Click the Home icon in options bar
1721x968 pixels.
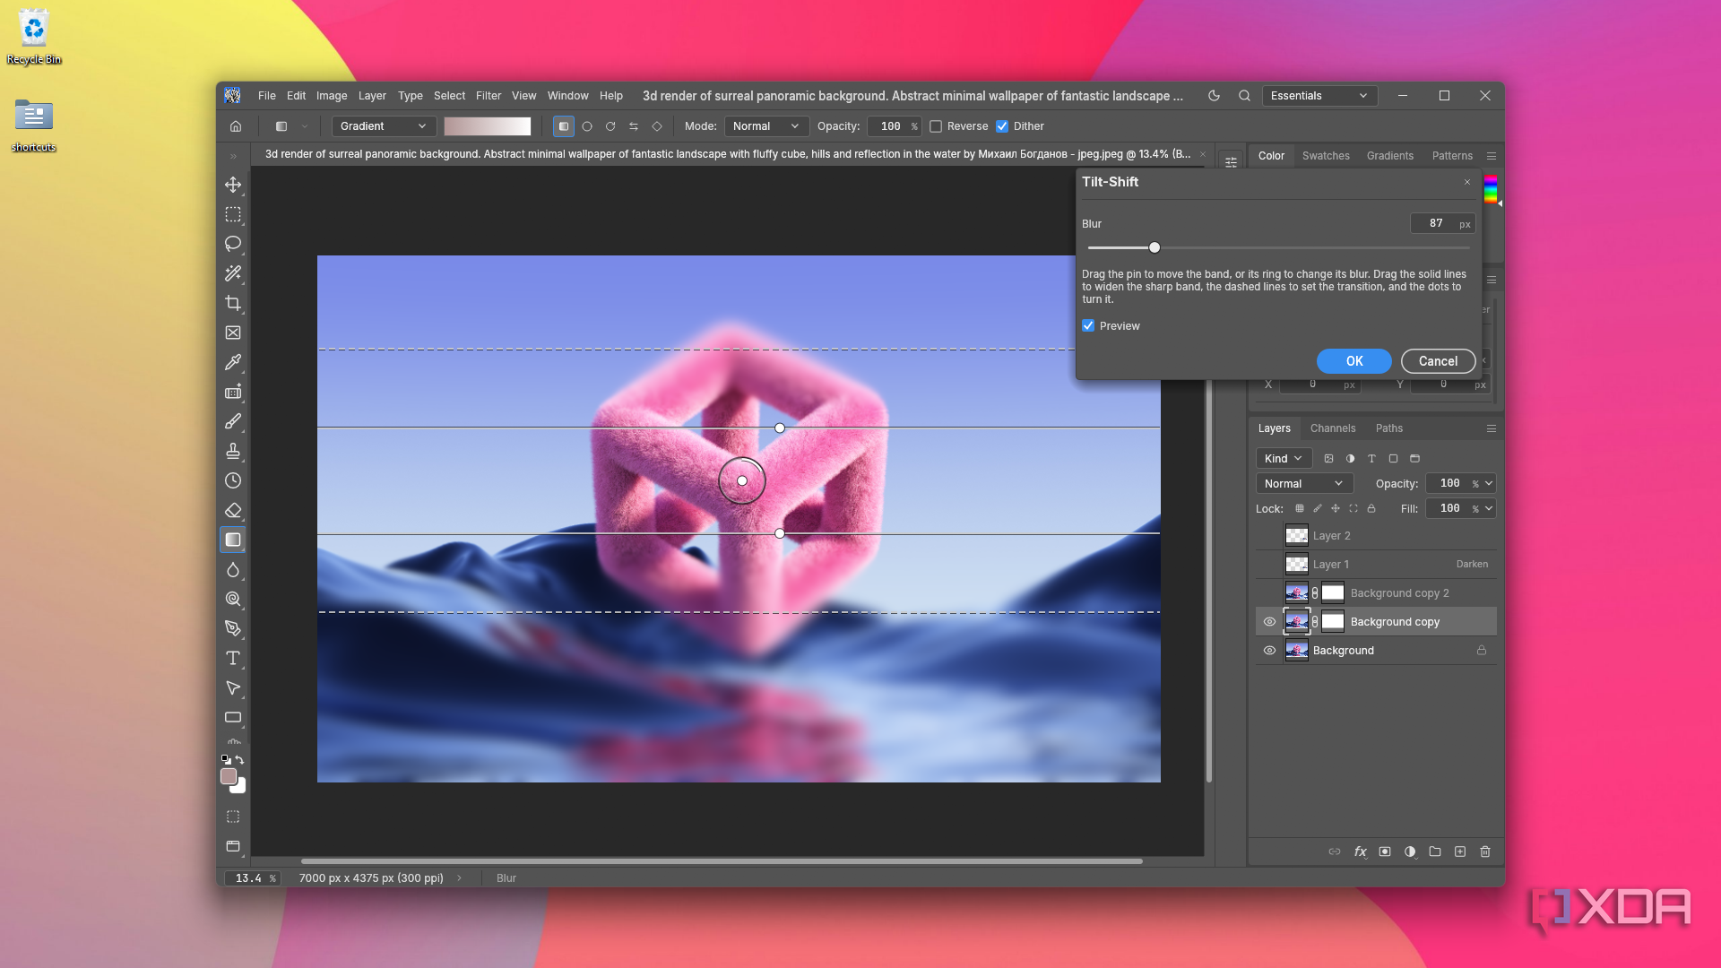click(x=236, y=126)
